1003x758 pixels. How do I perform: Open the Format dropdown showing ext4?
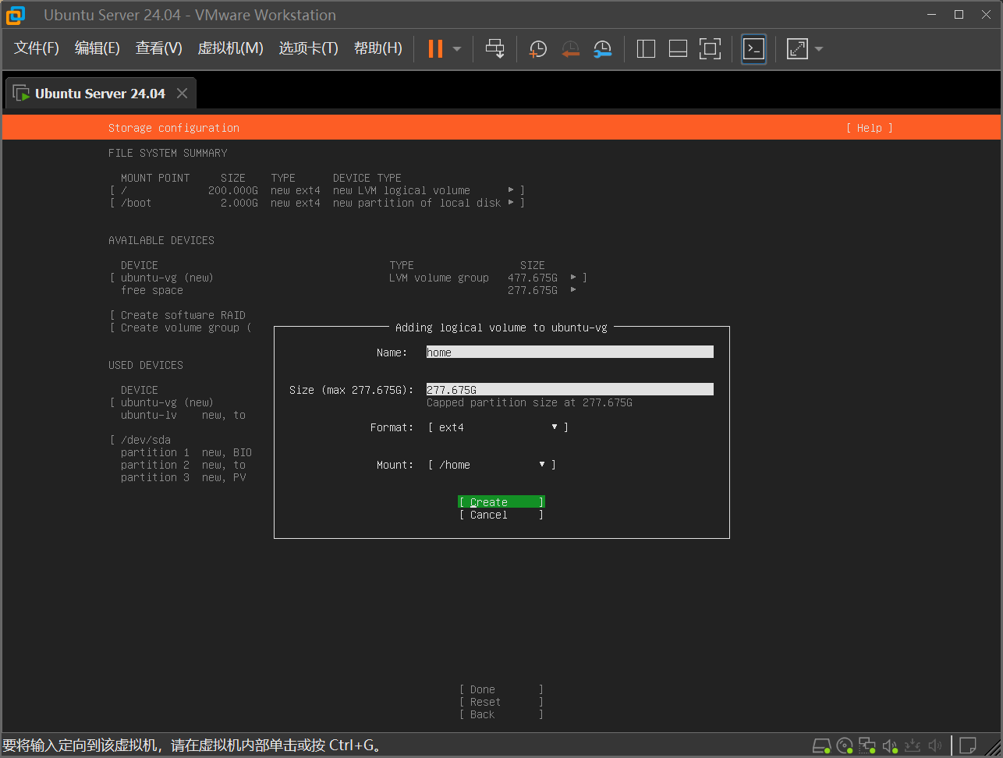point(498,427)
